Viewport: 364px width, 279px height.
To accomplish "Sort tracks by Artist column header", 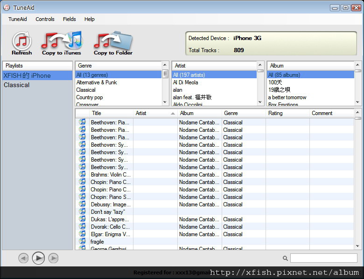I will (155, 113).
